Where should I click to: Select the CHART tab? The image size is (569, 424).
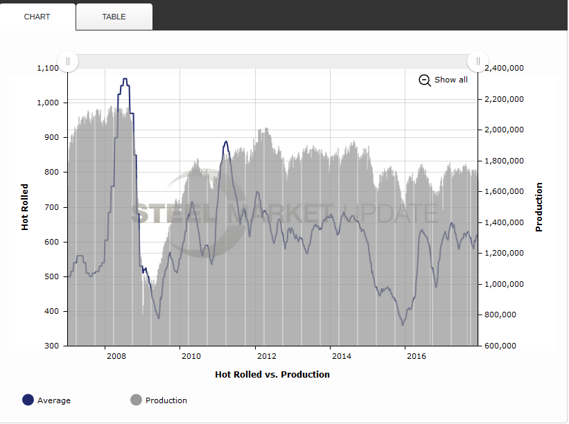(37, 17)
